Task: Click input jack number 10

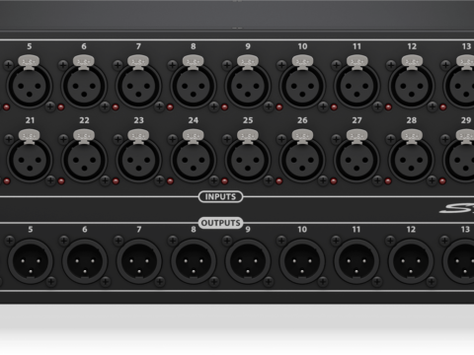Action: pos(302,86)
